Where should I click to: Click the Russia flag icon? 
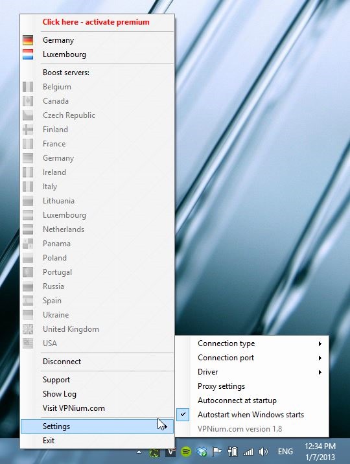28,286
